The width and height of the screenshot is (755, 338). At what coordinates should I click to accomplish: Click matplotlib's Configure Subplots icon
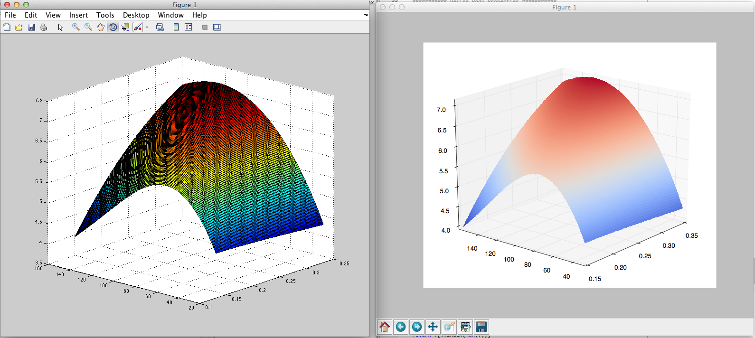(465, 327)
